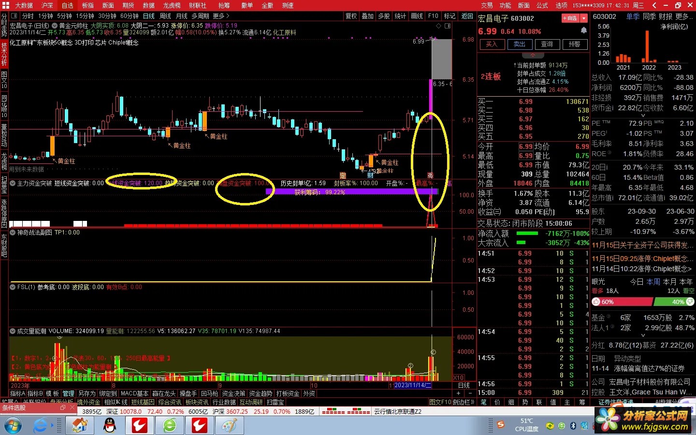Click the 买入 button

pos(492,44)
